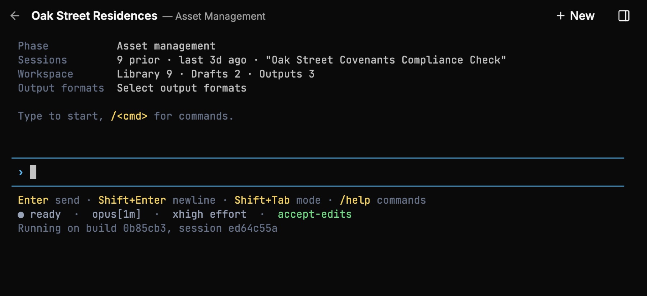Viewport: 647px width, 296px height.
Task: Click session "ed64c55a" text
Action: (x=253, y=228)
